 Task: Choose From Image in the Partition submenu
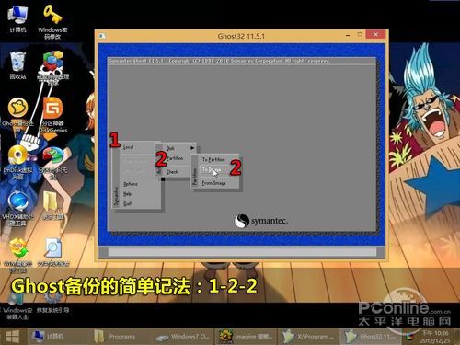pyautogui.click(x=213, y=183)
